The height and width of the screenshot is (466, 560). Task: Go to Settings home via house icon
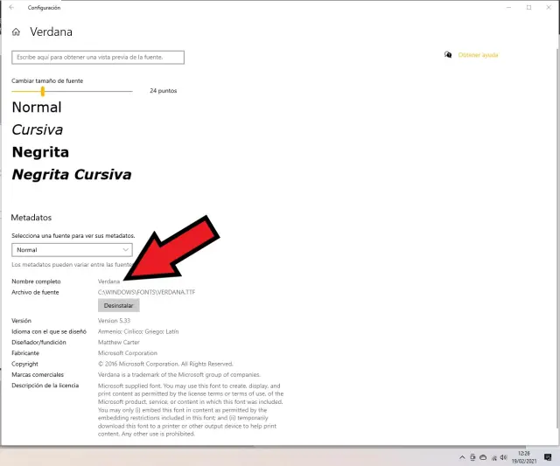(x=16, y=32)
